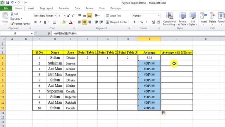The width and height of the screenshot is (225, 127).
Task: Expand Merge & Center dropdown arrow
Action: (x=129, y=22)
